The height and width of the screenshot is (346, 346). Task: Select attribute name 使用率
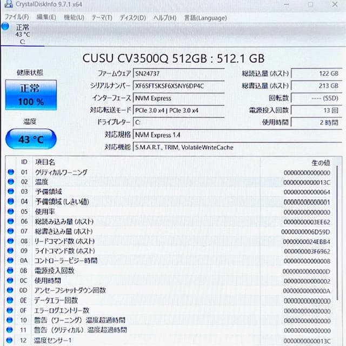pyautogui.click(x=45, y=211)
